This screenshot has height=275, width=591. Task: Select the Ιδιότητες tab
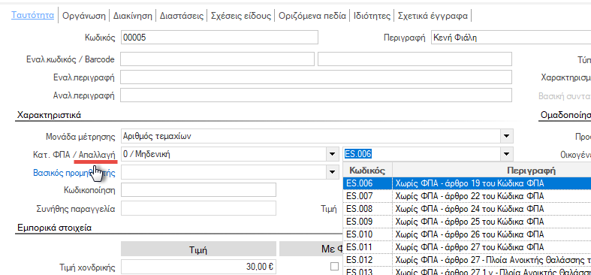(x=372, y=16)
